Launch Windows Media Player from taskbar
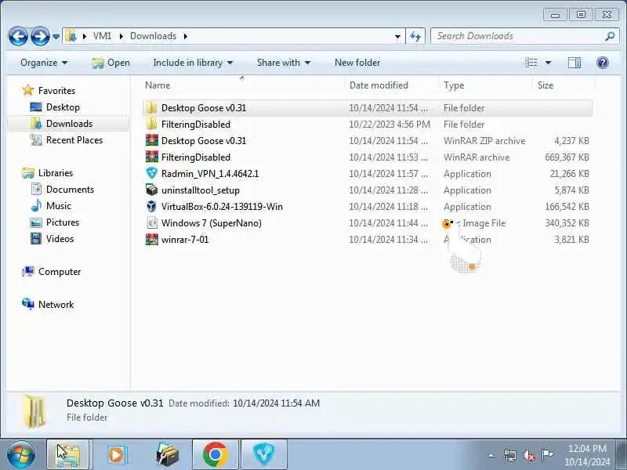 point(116,455)
